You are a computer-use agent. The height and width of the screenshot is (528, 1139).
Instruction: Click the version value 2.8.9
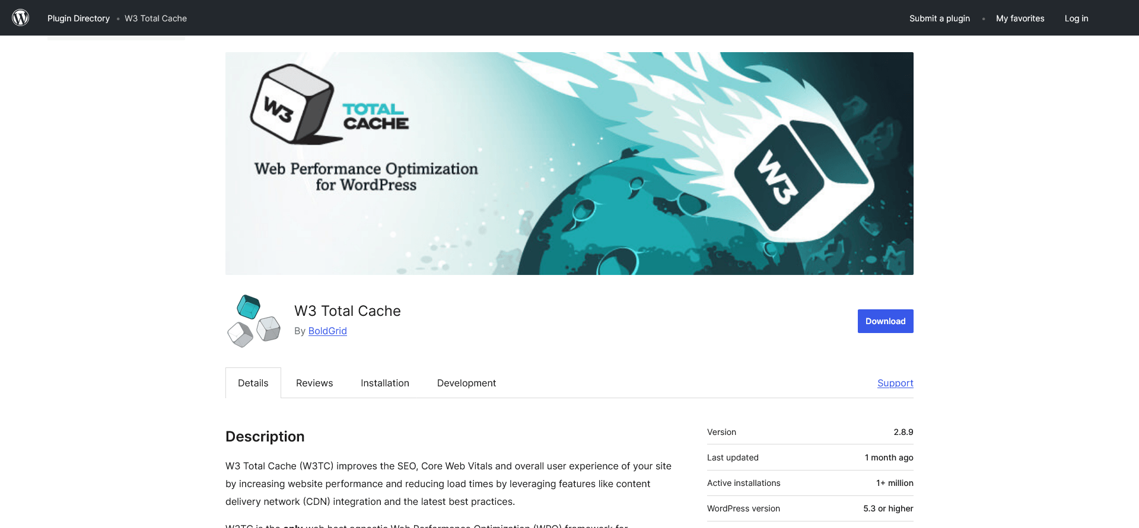903,432
